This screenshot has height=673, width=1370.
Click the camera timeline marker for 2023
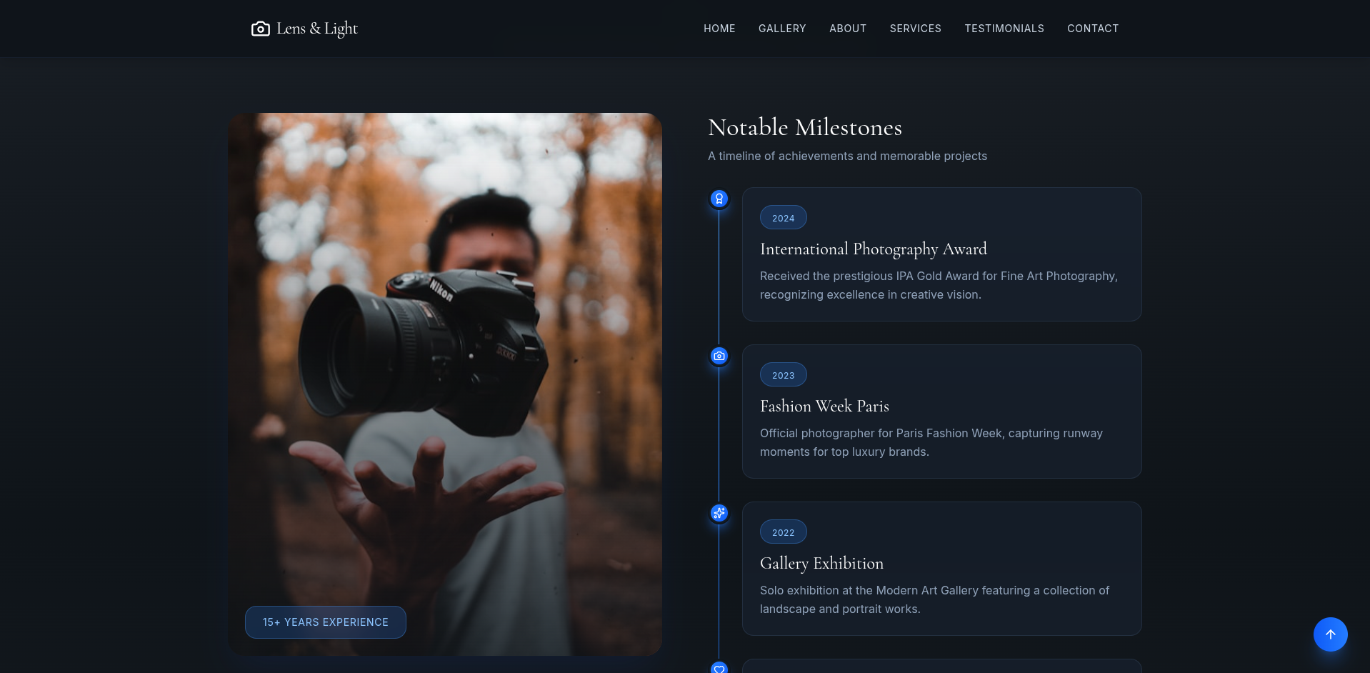[719, 356]
